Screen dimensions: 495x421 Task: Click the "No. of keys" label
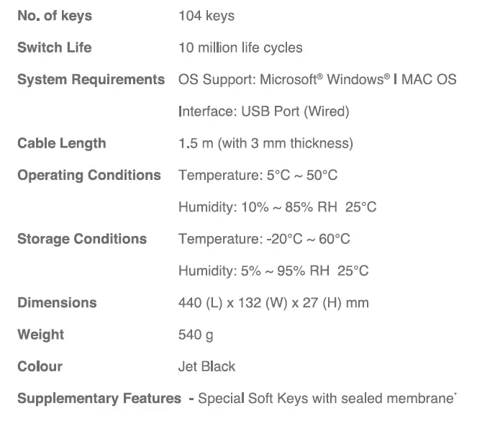[x=55, y=16]
